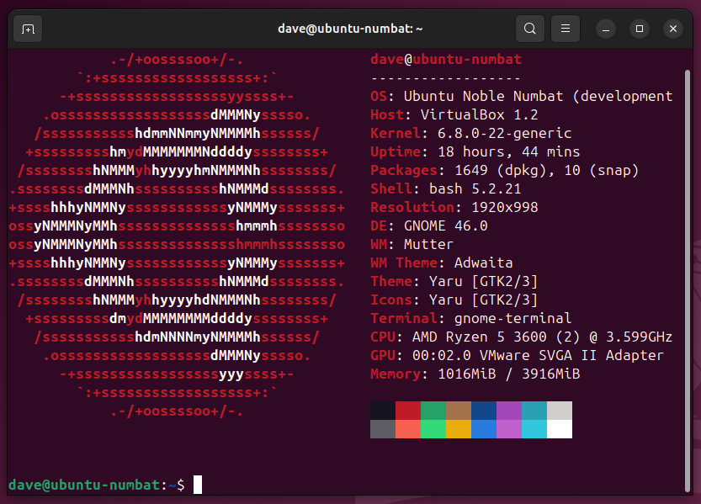Viewport: 701px width, 504px height.
Task: Click the dark red color block
Action: pos(408,411)
